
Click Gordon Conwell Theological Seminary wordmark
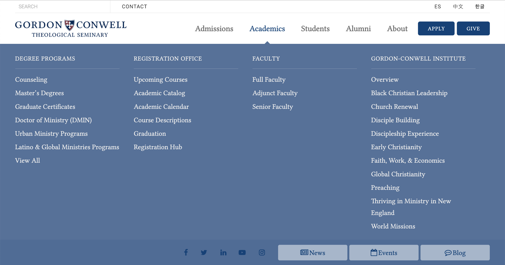click(x=71, y=29)
